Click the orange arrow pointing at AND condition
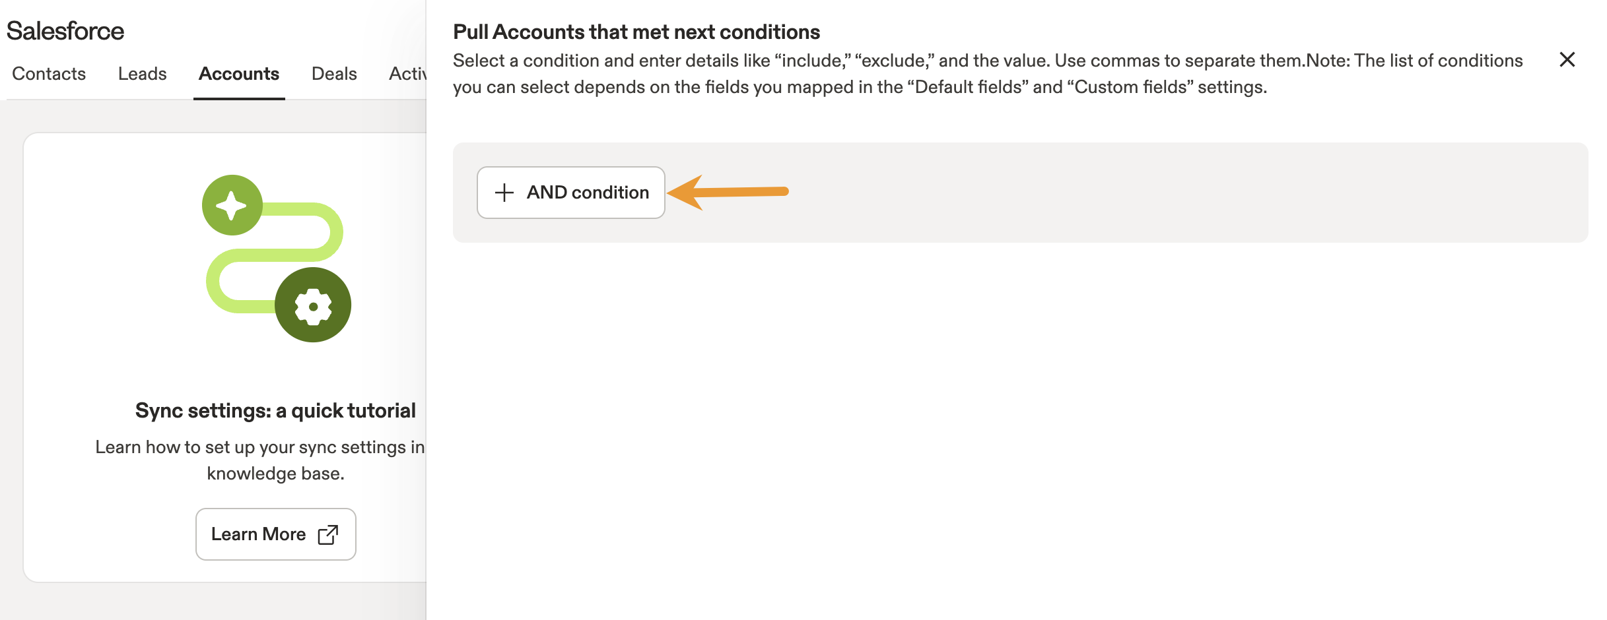The width and height of the screenshot is (1607, 620). (x=728, y=192)
